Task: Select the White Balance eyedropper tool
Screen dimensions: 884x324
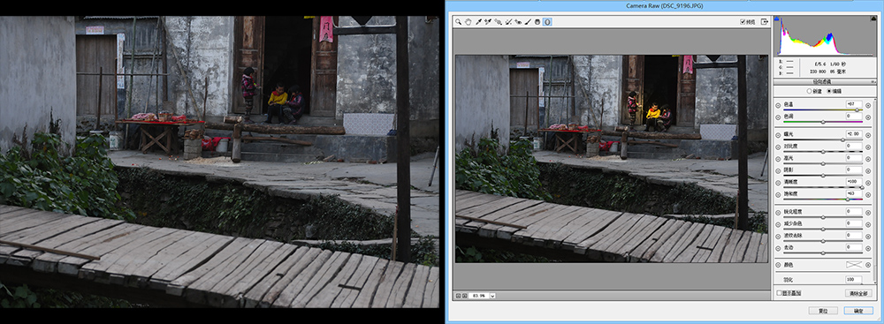Action: pos(478,21)
